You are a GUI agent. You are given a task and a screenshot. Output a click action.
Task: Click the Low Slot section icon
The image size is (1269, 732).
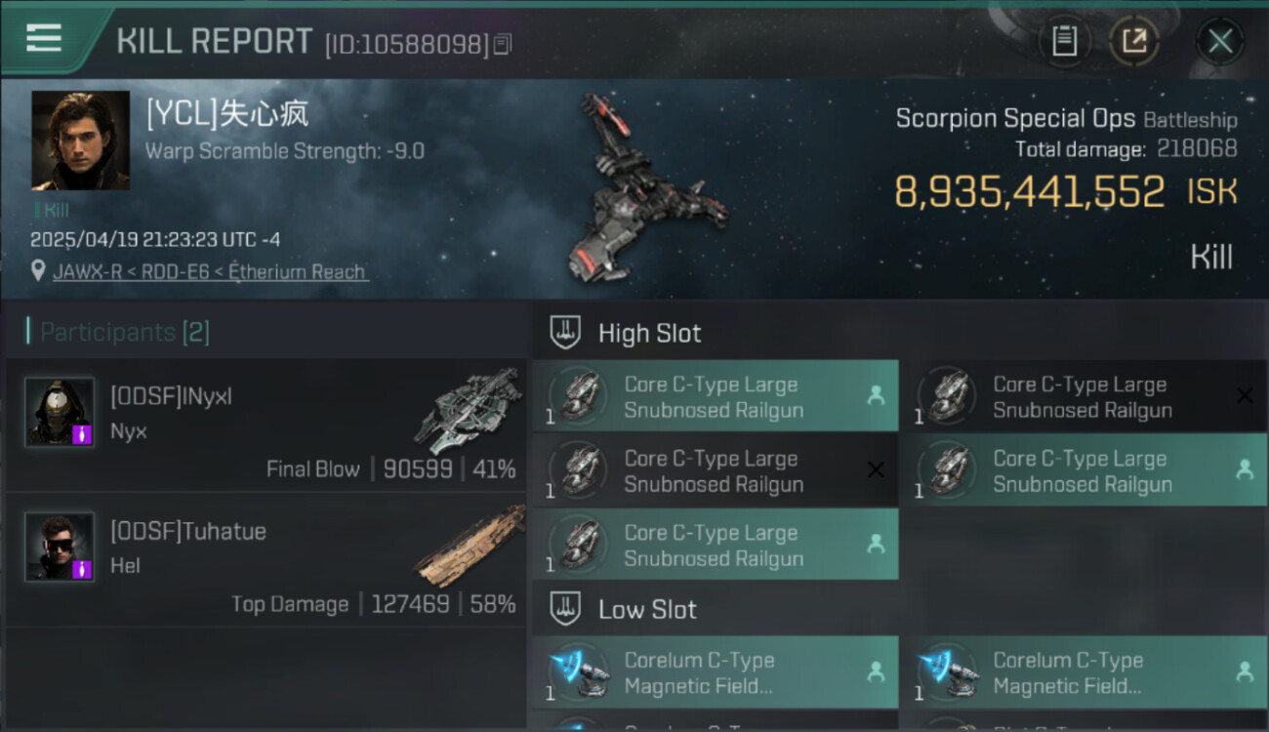(x=566, y=609)
